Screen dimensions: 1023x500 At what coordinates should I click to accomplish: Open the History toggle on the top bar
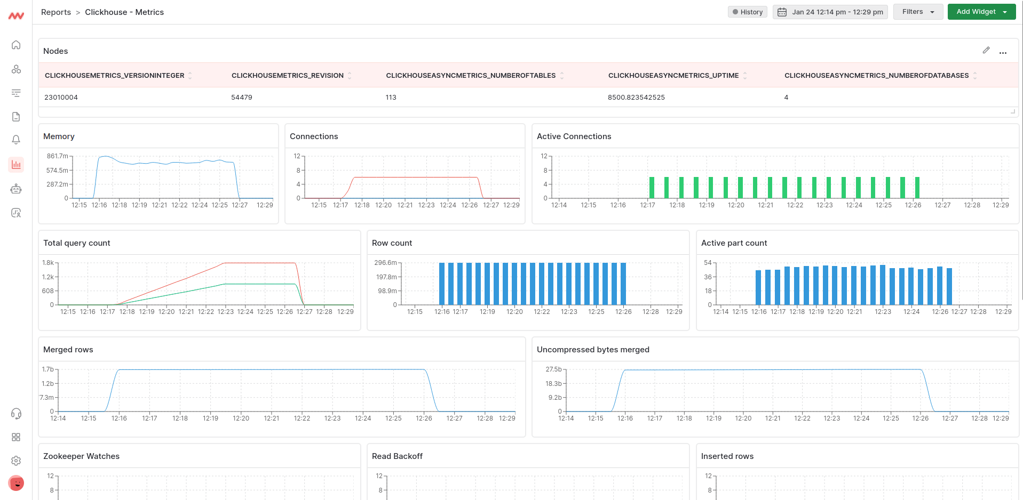747,12
